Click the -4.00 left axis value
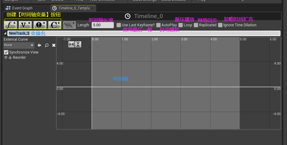 (61, 114)
